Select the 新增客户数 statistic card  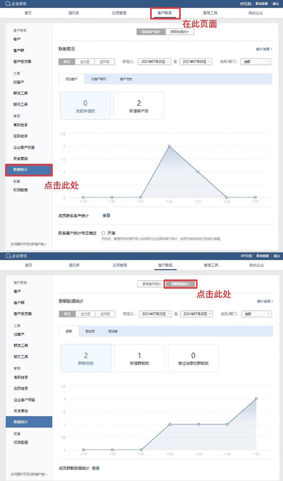tap(139, 106)
